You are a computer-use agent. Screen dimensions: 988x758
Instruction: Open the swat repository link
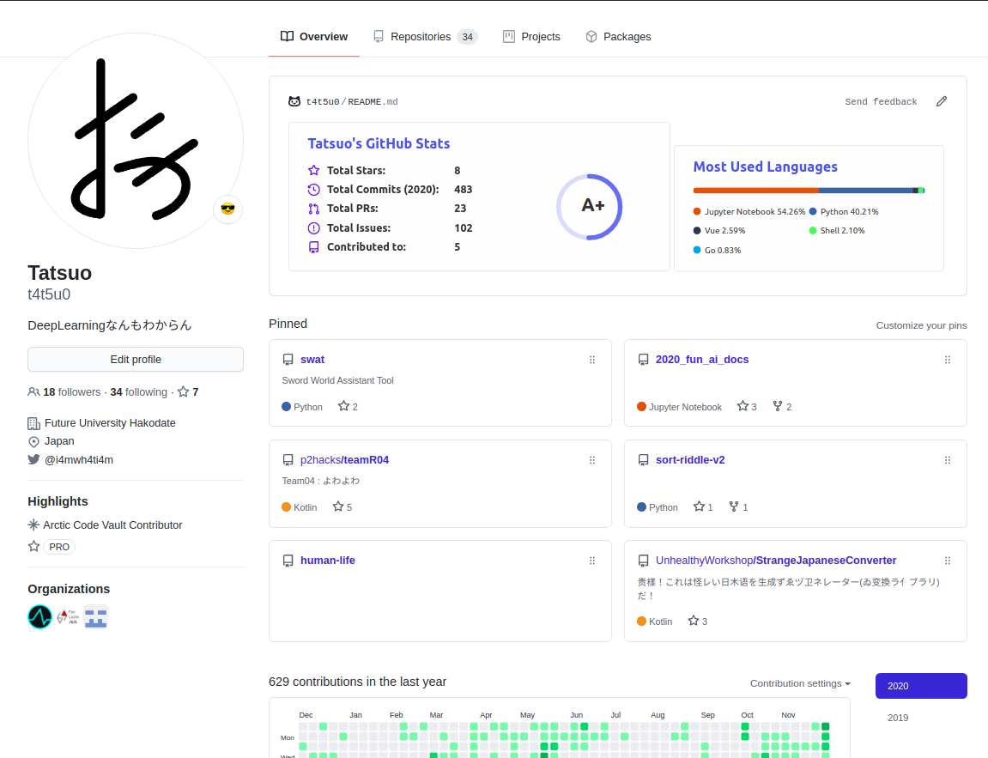point(312,359)
